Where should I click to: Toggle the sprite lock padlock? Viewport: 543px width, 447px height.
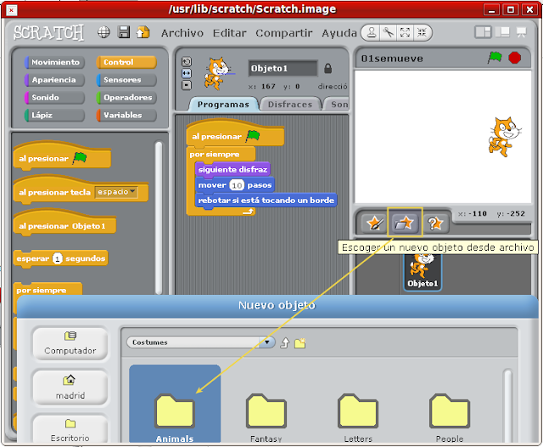click(327, 68)
